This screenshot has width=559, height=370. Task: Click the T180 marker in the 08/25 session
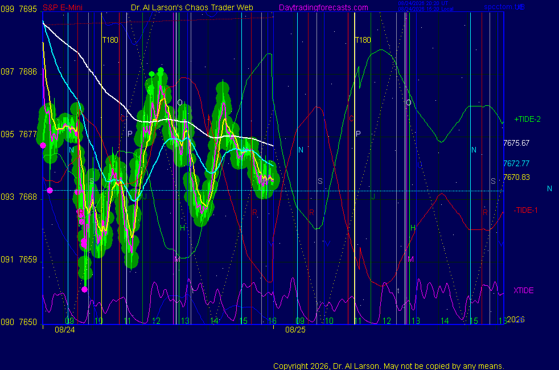tap(363, 40)
